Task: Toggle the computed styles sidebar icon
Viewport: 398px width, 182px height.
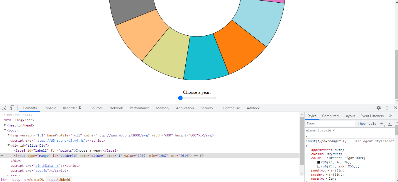Action: 390,124
